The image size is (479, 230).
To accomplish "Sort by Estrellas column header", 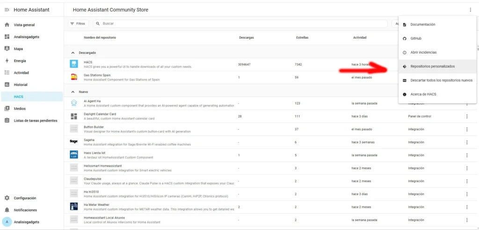I will click(302, 38).
